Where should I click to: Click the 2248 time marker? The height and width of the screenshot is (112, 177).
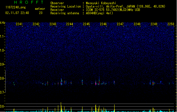coord(137,24)
